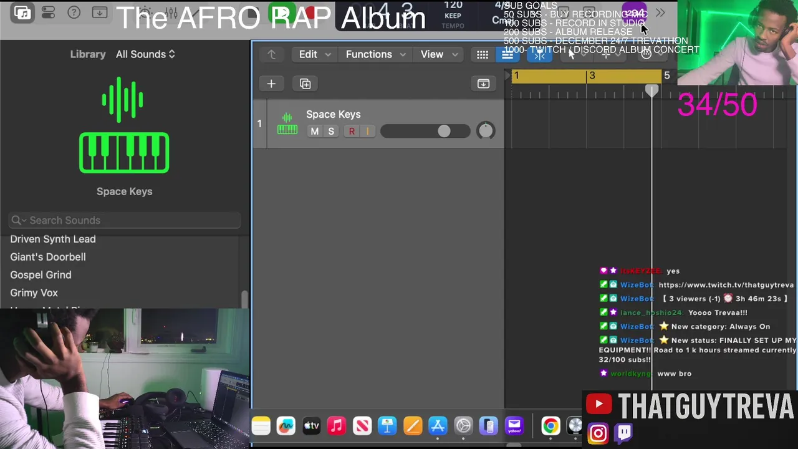Select Giant's Doorbell patch

point(48,257)
